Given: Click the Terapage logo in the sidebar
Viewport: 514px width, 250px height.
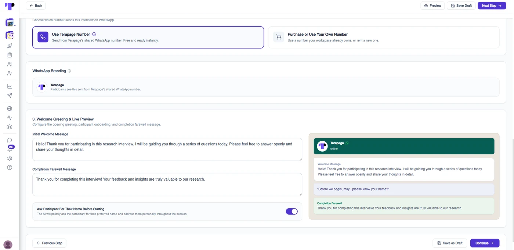Looking at the screenshot, I should pyautogui.click(x=10, y=6).
